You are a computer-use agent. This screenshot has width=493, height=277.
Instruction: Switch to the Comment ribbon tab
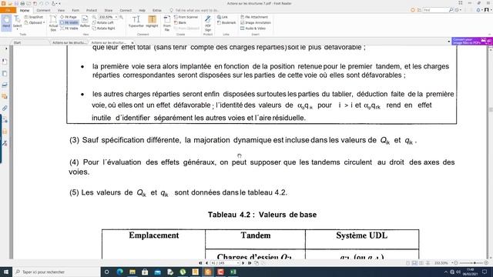click(x=43, y=10)
